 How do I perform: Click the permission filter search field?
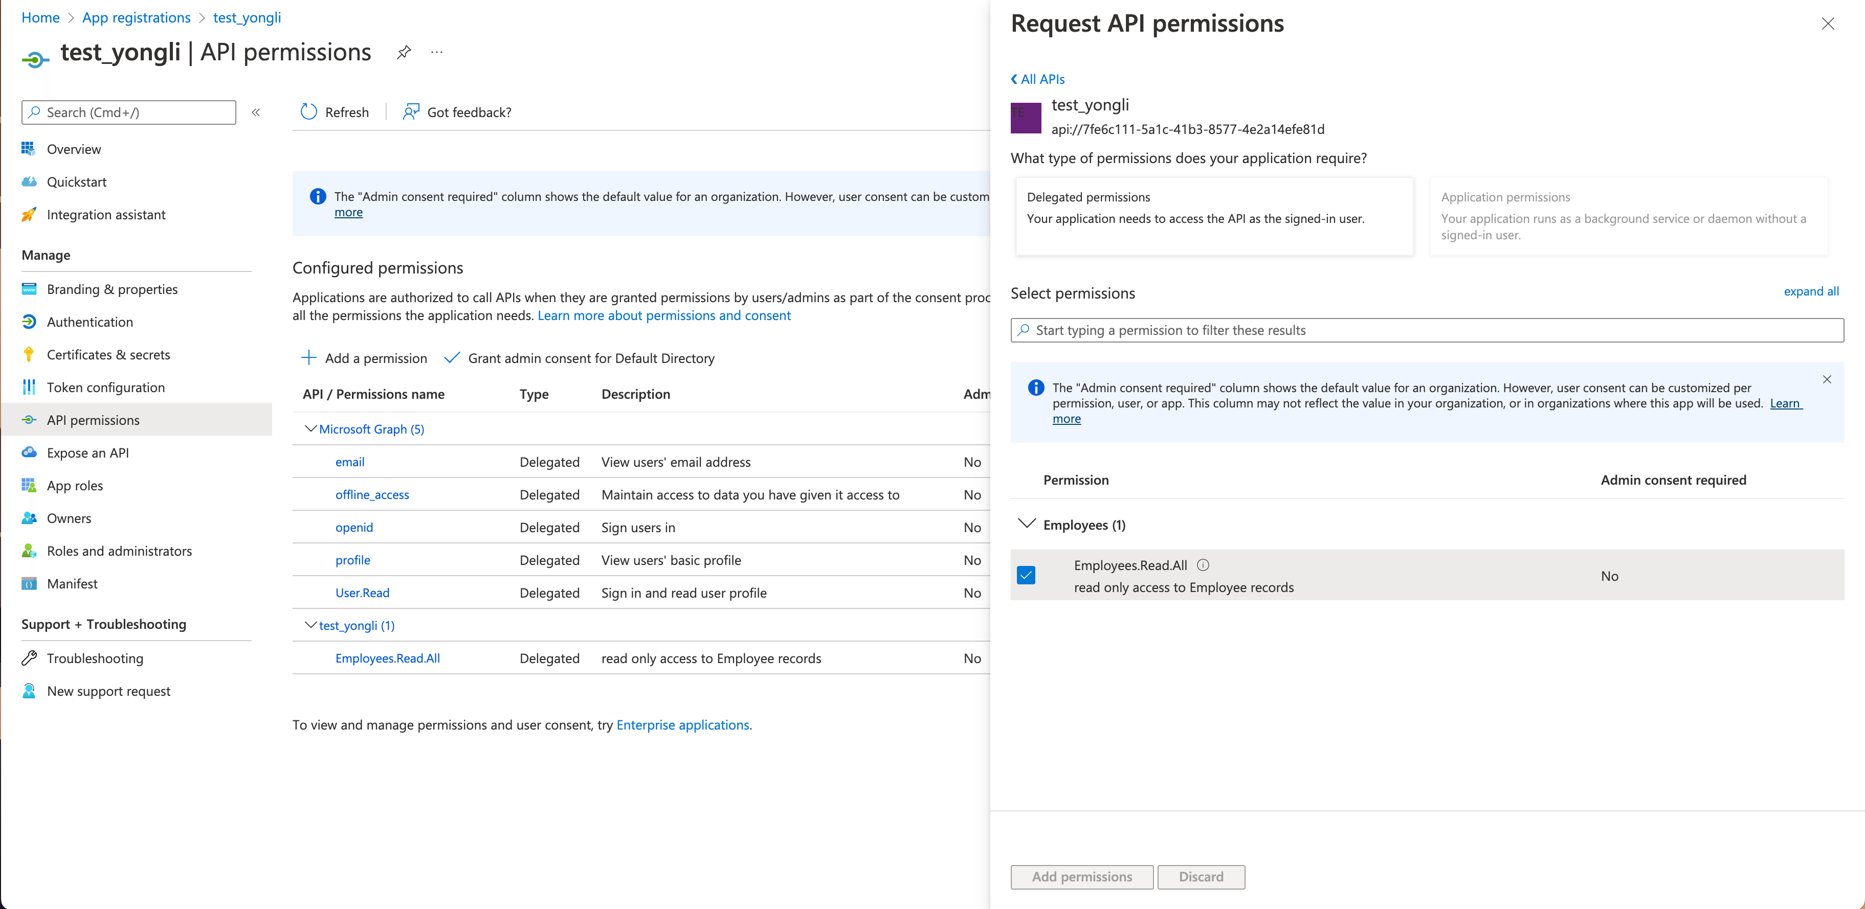(1426, 330)
